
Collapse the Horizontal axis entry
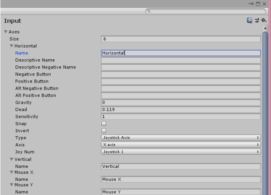pyautogui.click(x=12, y=46)
